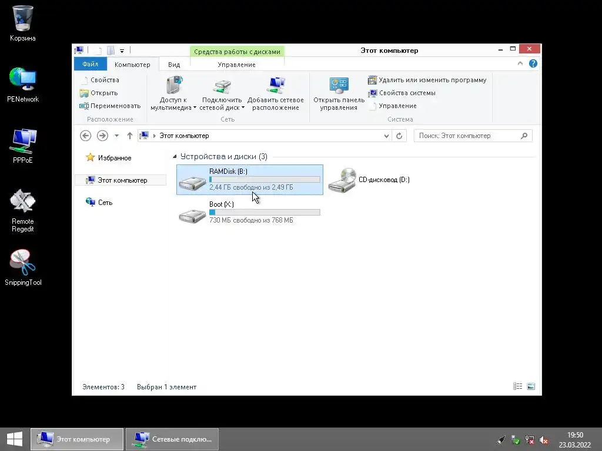Open Explorer help question mark
The width and height of the screenshot is (602, 451).
pos(533,63)
